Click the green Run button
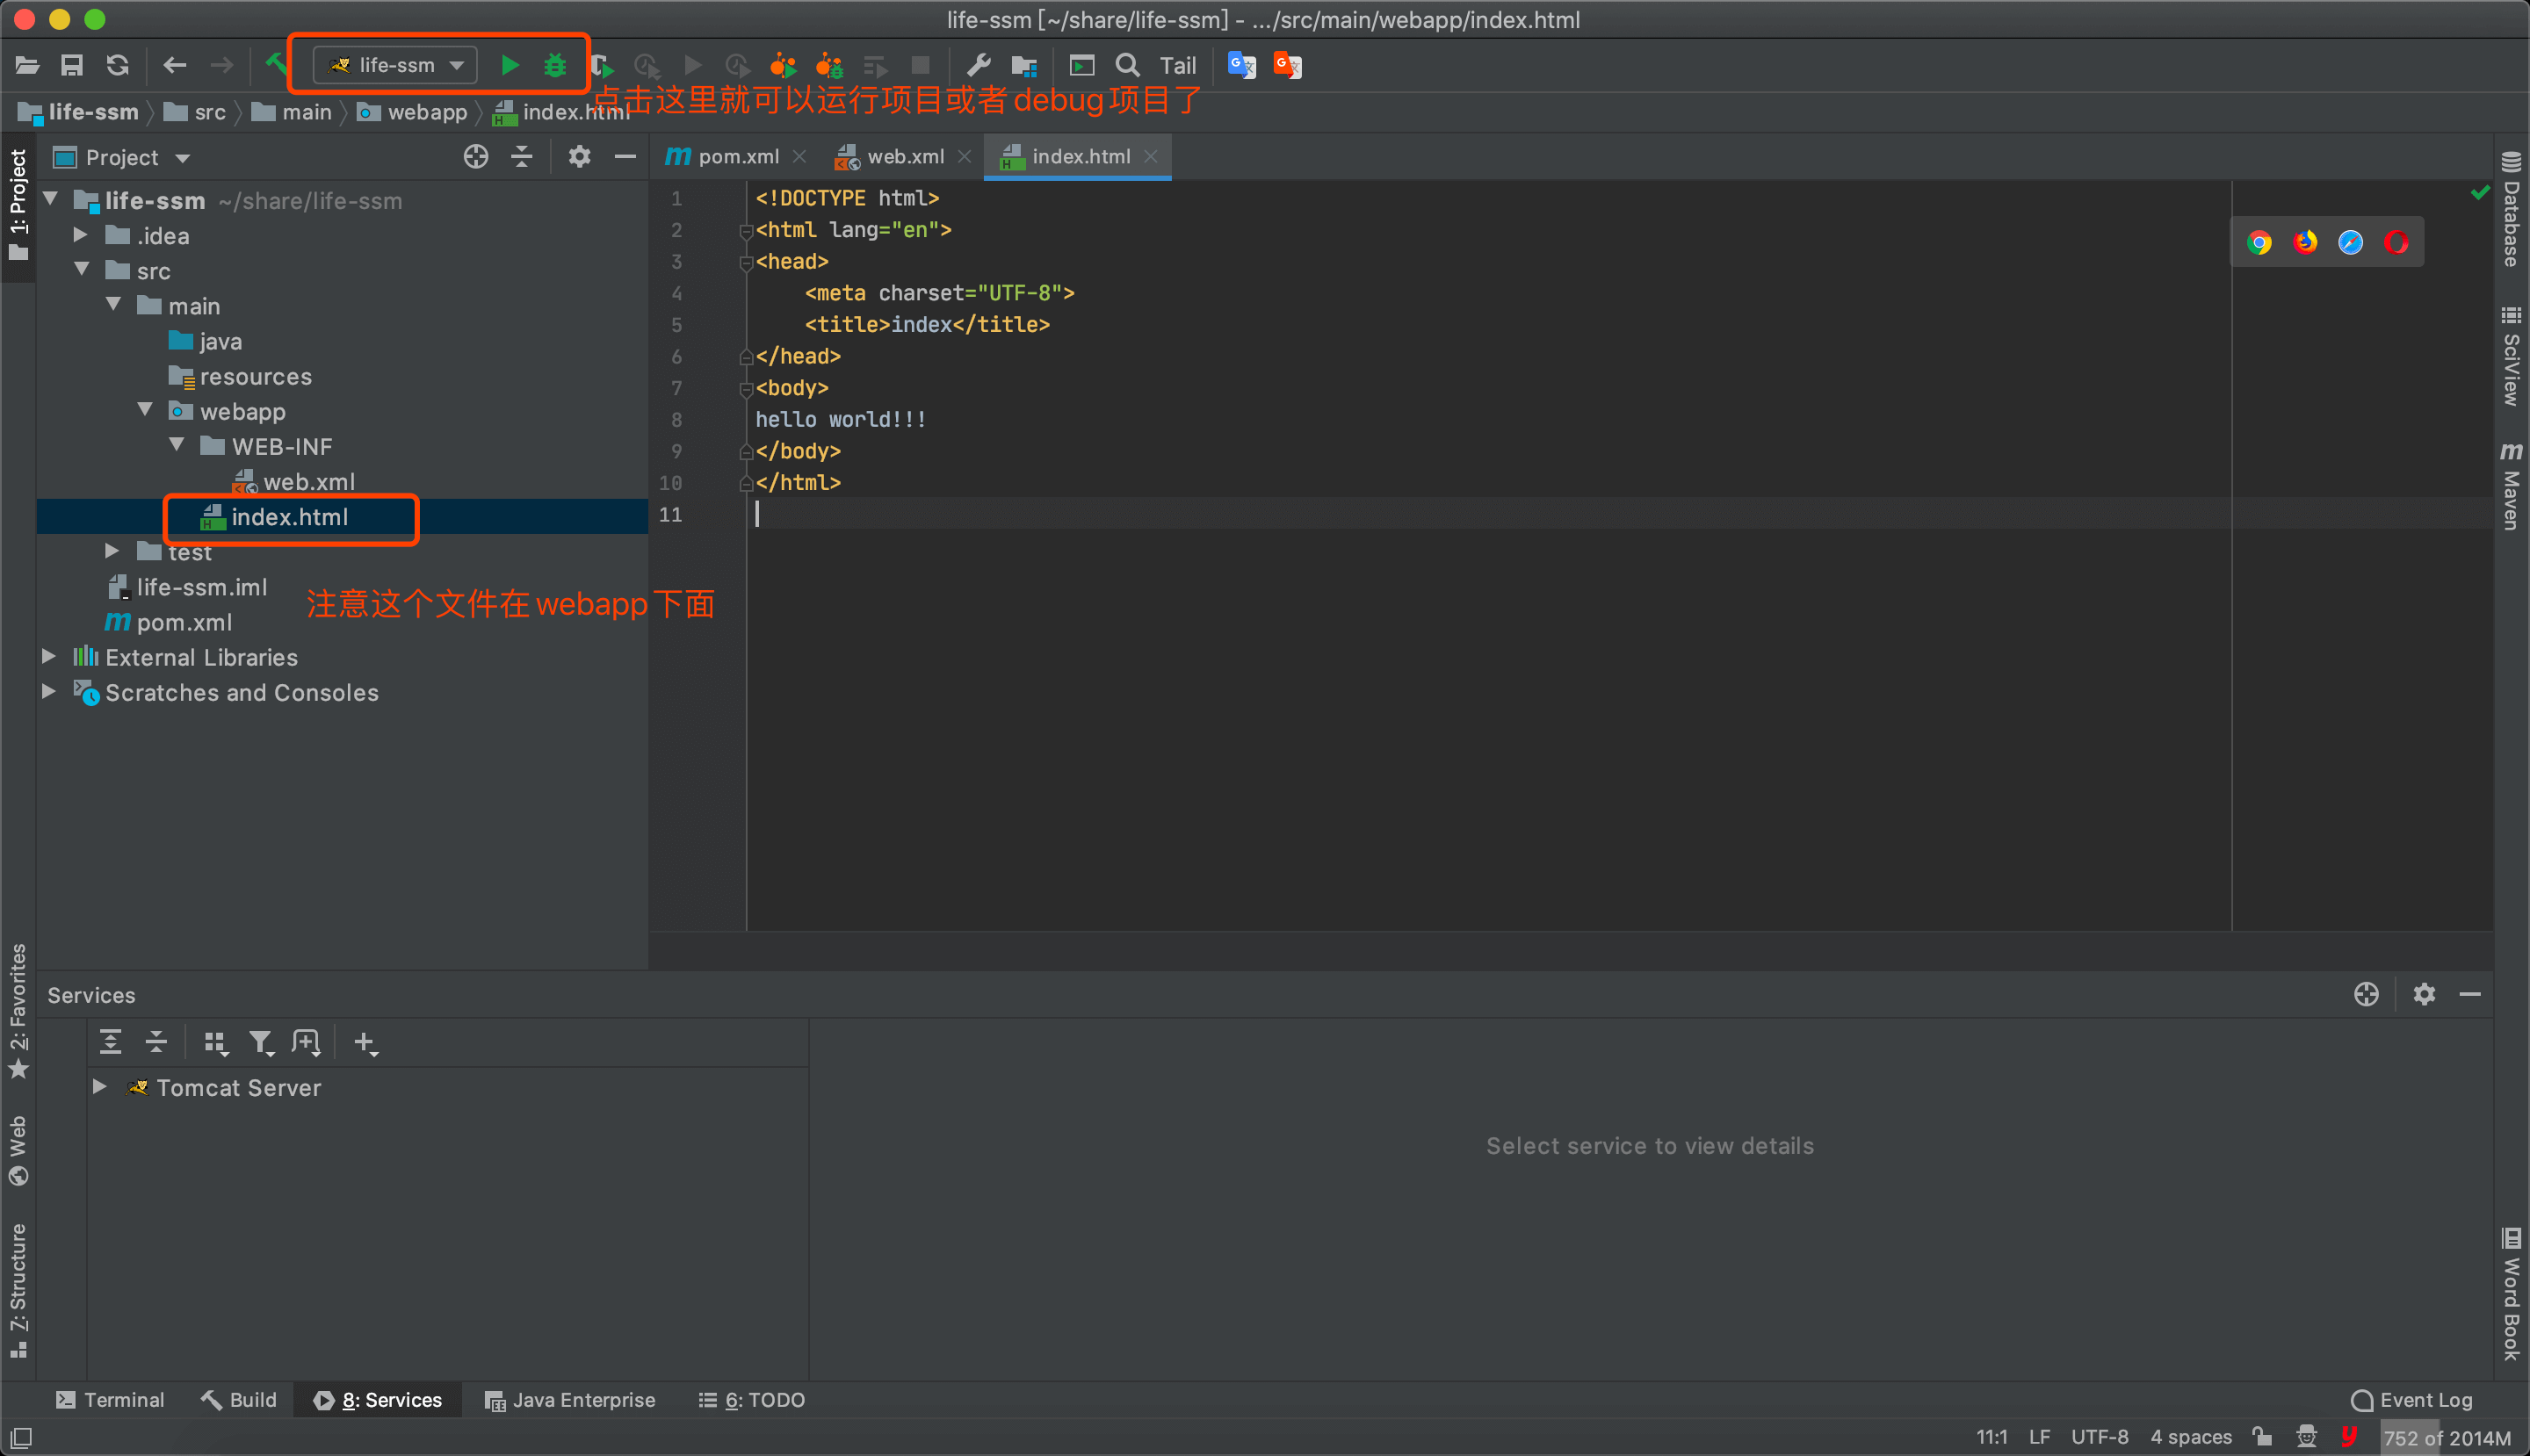This screenshot has width=2530, height=1456. pos(510,66)
